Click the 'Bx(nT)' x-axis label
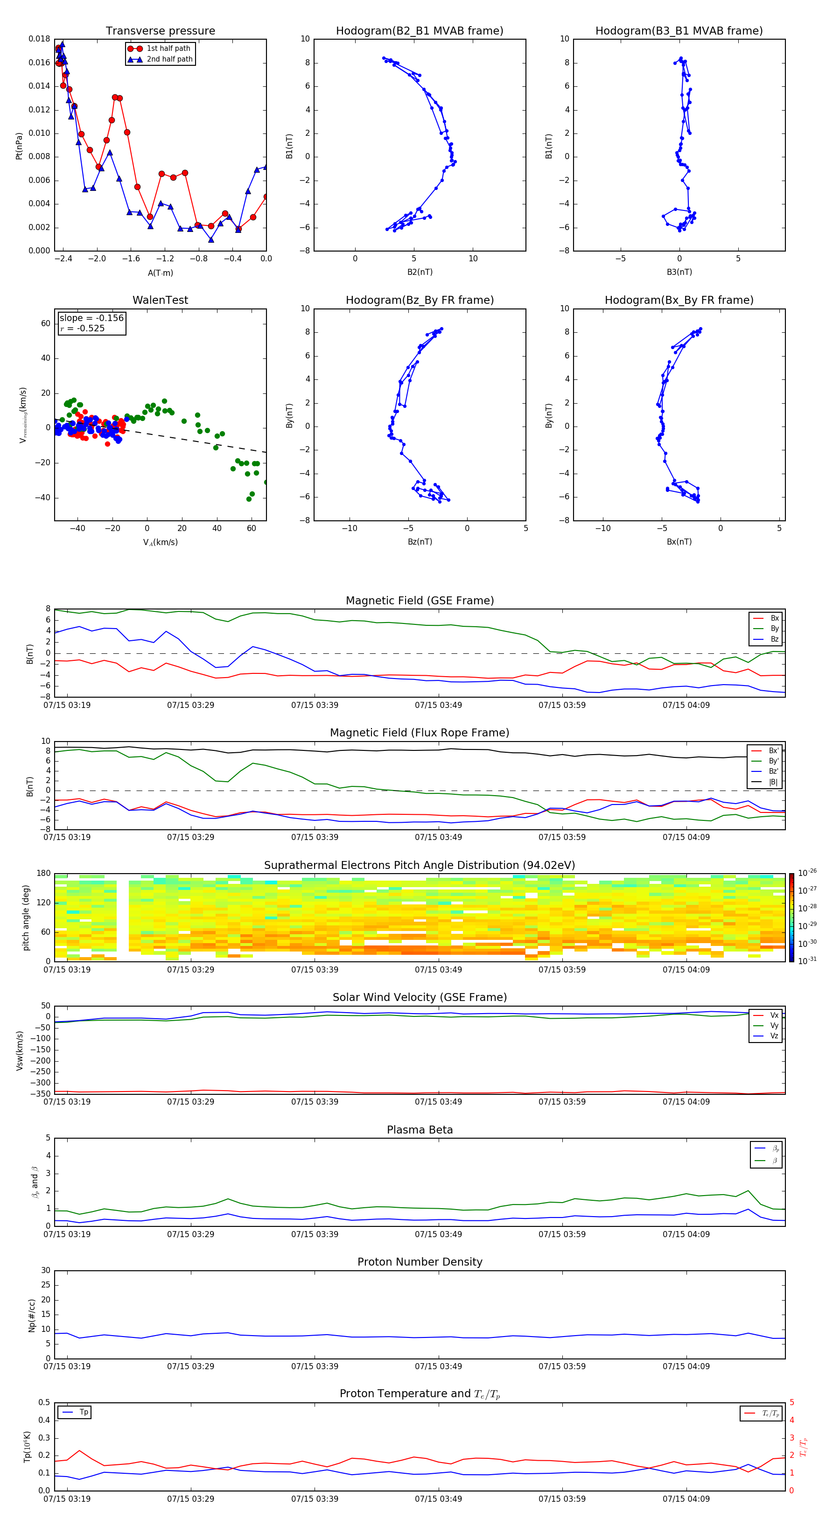The width and height of the screenshot is (840, 1540). (x=679, y=542)
